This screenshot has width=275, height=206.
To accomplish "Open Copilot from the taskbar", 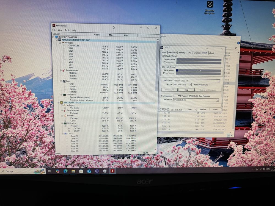I will [57, 171].
